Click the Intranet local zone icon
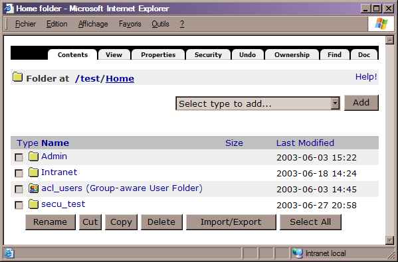The width and height of the screenshot is (398, 262). coord(297,253)
